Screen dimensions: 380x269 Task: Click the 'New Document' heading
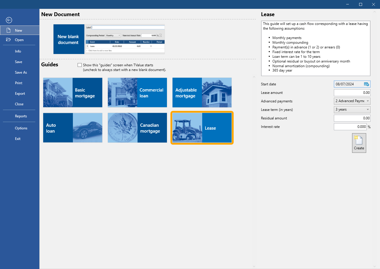[61, 14]
